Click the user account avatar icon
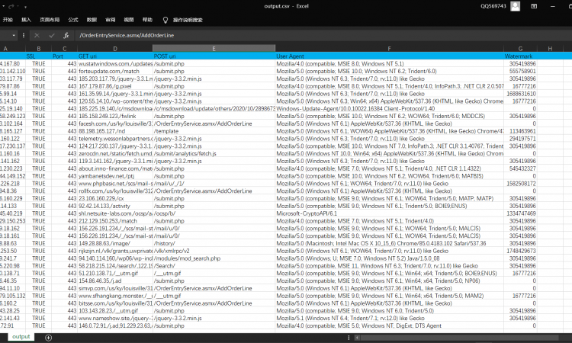This screenshot has height=343, width=572. click(x=515, y=6)
